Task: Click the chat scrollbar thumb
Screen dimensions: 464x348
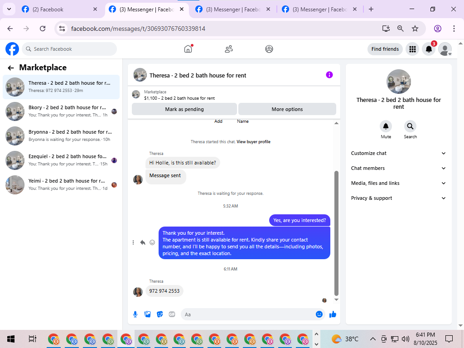Action: [x=336, y=233]
